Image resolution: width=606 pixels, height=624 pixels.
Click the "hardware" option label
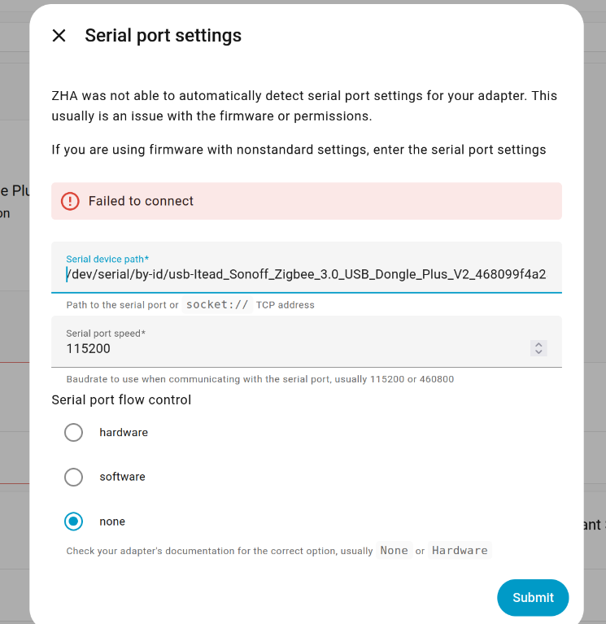click(124, 432)
